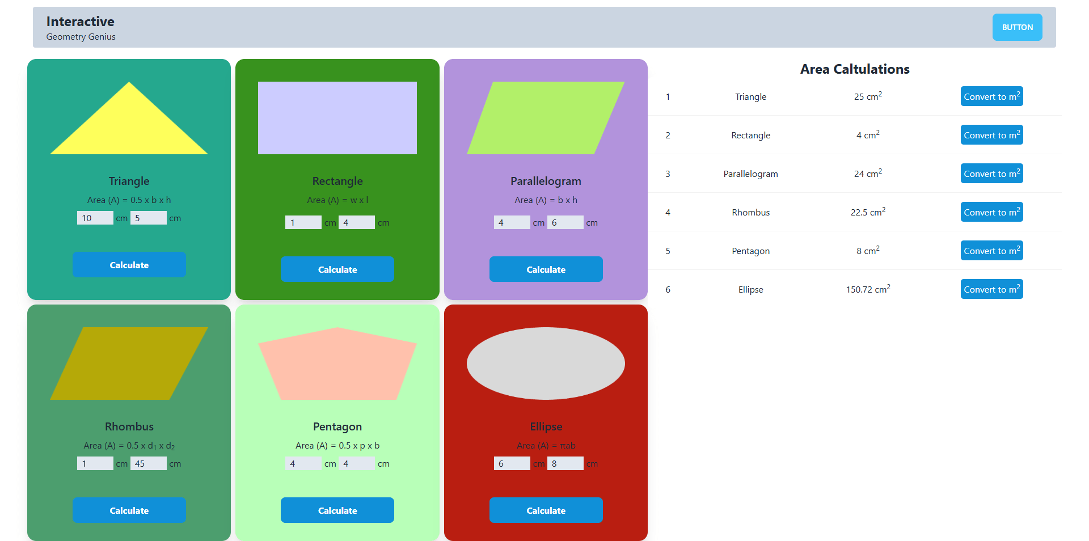Click the Rectangle width field showing 1
The height and width of the screenshot is (541, 1089).
303,223
